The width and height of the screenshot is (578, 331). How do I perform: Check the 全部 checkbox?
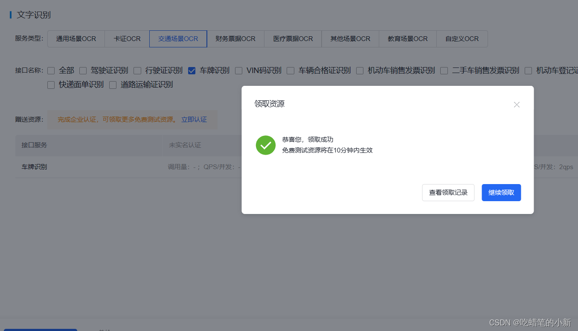click(51, 70)
